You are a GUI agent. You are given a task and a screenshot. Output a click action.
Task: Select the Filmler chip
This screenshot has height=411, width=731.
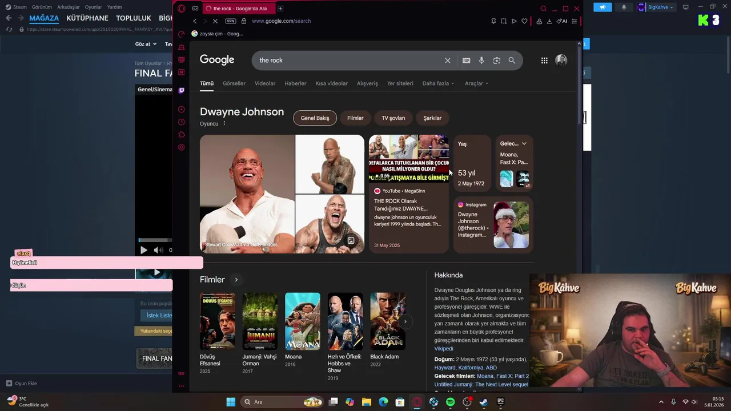click(355, 118)
